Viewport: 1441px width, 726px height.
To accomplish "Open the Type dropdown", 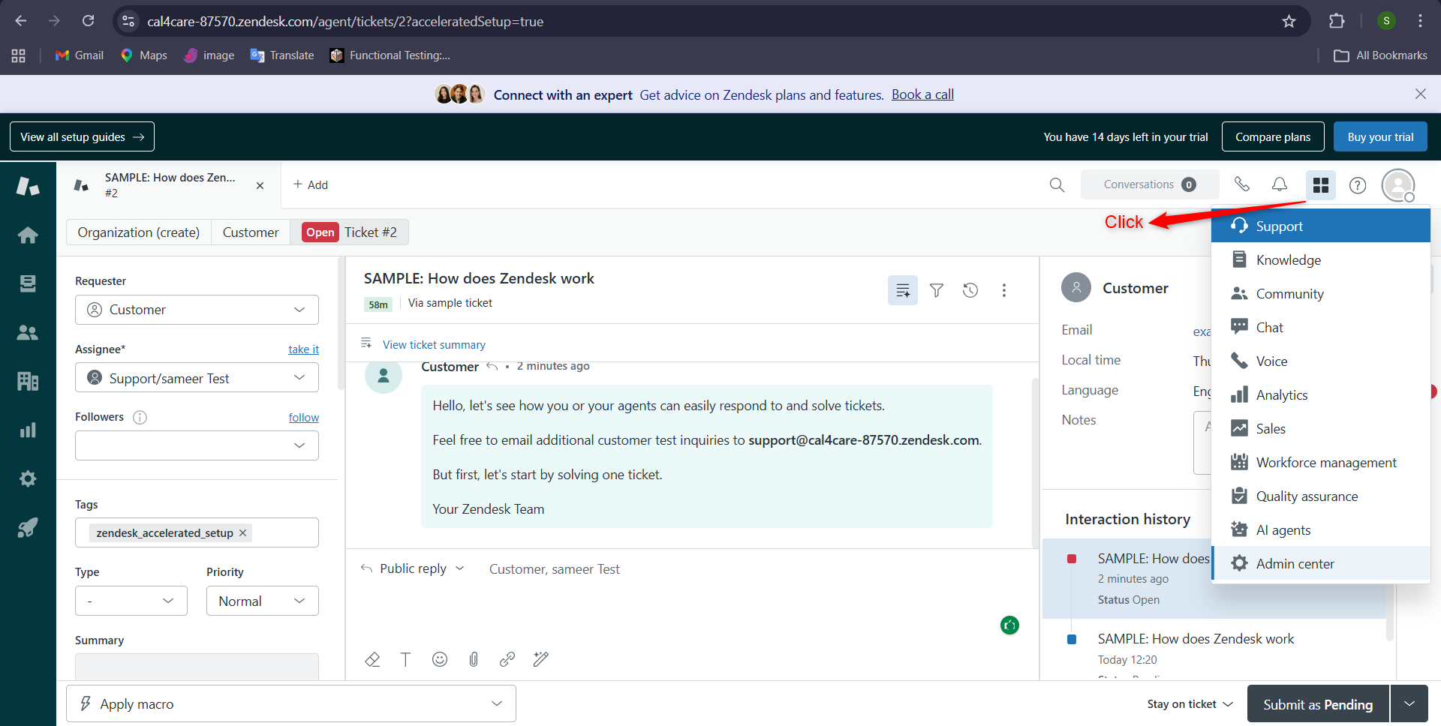I will (131, 601).
